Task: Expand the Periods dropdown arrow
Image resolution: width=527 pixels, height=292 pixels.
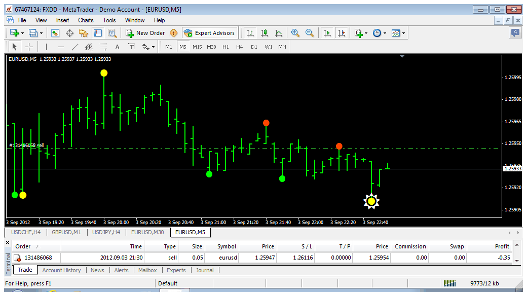Action: point(385,33)
